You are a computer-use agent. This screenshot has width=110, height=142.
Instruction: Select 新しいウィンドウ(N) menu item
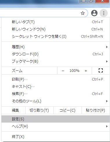(x=55, y=29)
